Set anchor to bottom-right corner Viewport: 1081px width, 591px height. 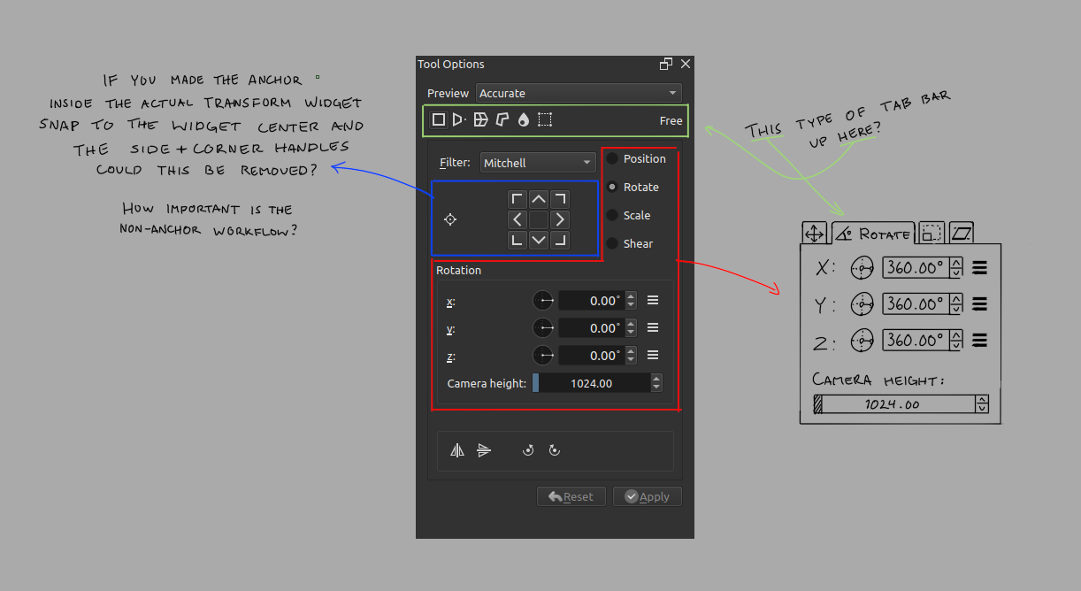[559, 240]
